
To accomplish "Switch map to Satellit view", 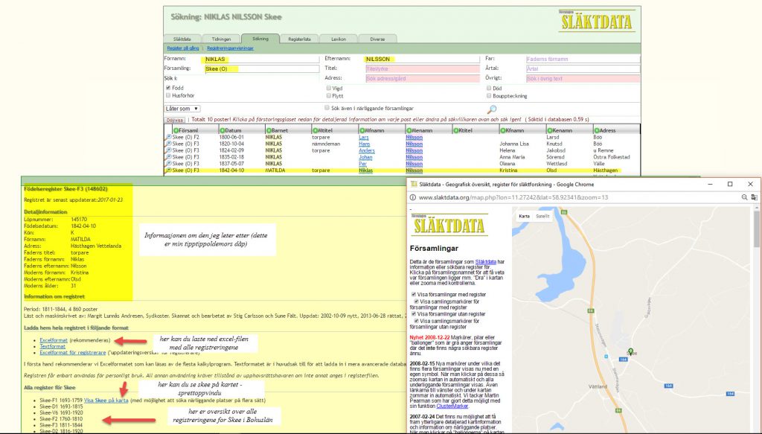I will point(542,217).
